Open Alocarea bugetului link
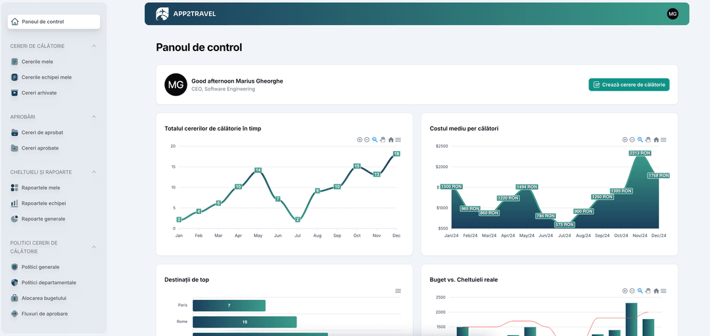Screen dimensions: 710x336 [44, 299]
